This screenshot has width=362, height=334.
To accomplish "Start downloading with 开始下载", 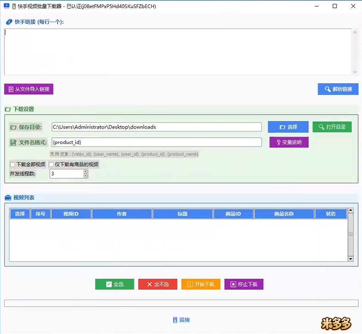I will click(x=201, y=284).
